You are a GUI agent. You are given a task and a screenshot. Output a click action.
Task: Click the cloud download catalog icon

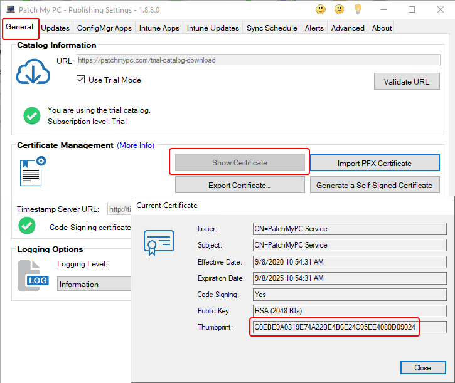pyautogui.click(x=33, y=71)
